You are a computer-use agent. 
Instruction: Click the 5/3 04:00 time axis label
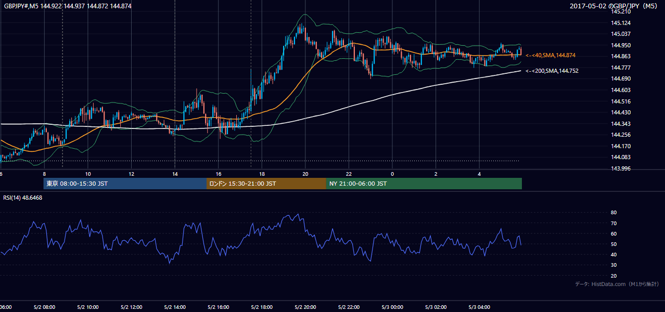480,307
